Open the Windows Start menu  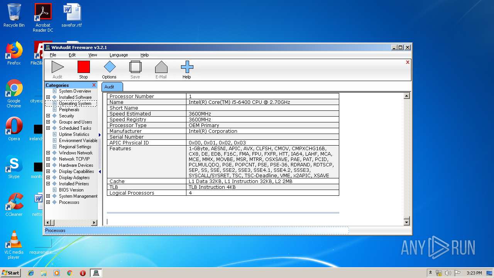(x=10, y=273)
